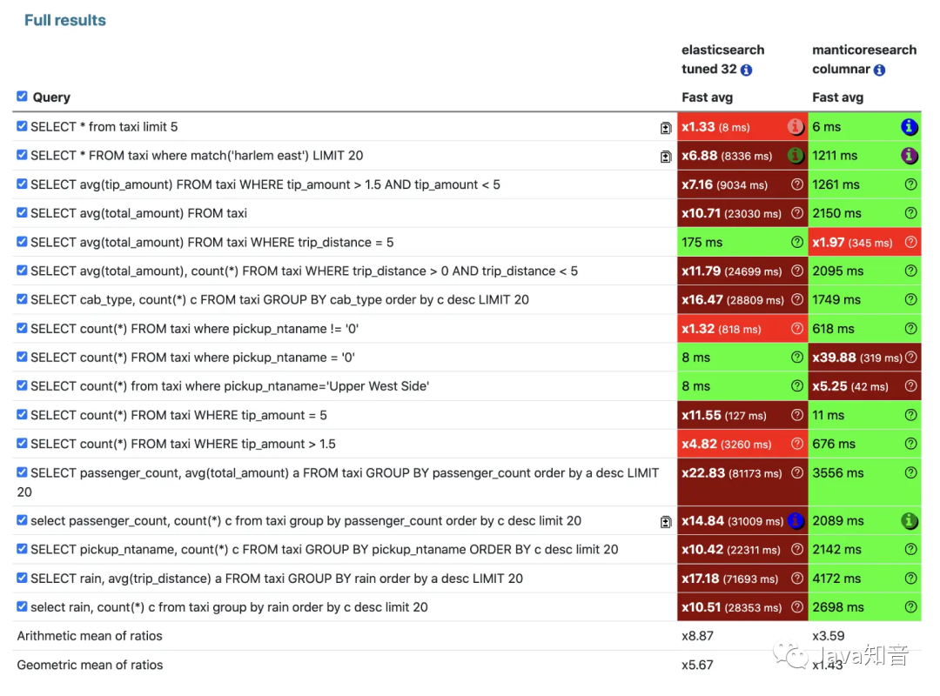The width and height of the screenshot is (940, 696).
Task: Click the question icon in the x10.51 (28353 ms) cell
Action: 796,607
